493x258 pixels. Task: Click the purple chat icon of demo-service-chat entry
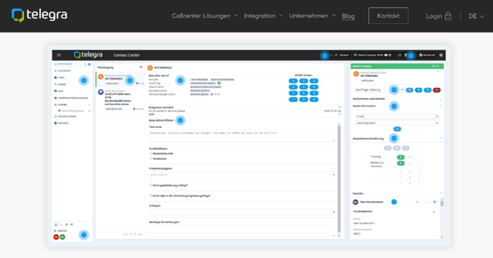click(x=101, y=92)
